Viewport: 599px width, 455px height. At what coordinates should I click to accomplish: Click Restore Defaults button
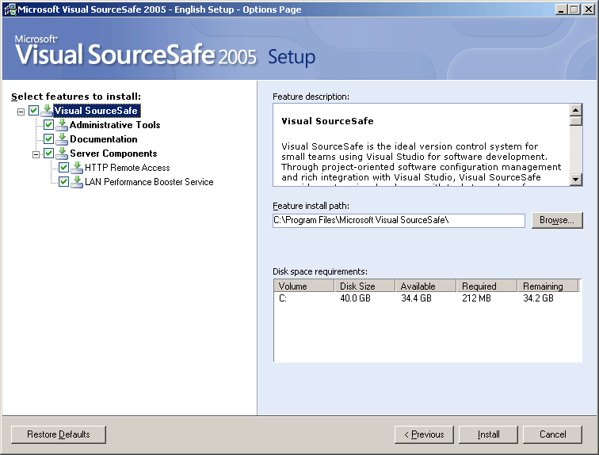pyautogui.click(x=59, y=434)
